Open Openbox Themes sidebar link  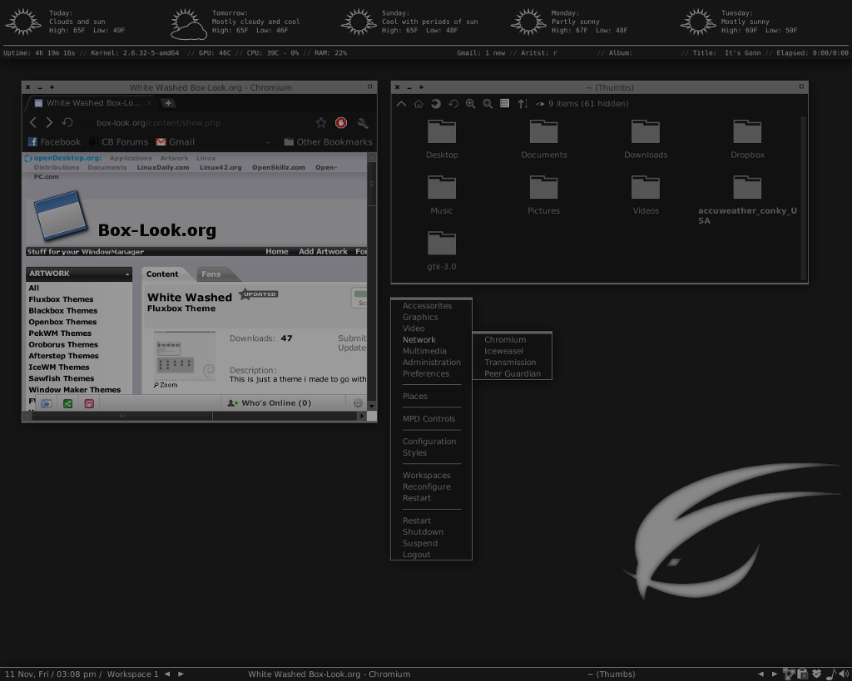click(62, 322)
